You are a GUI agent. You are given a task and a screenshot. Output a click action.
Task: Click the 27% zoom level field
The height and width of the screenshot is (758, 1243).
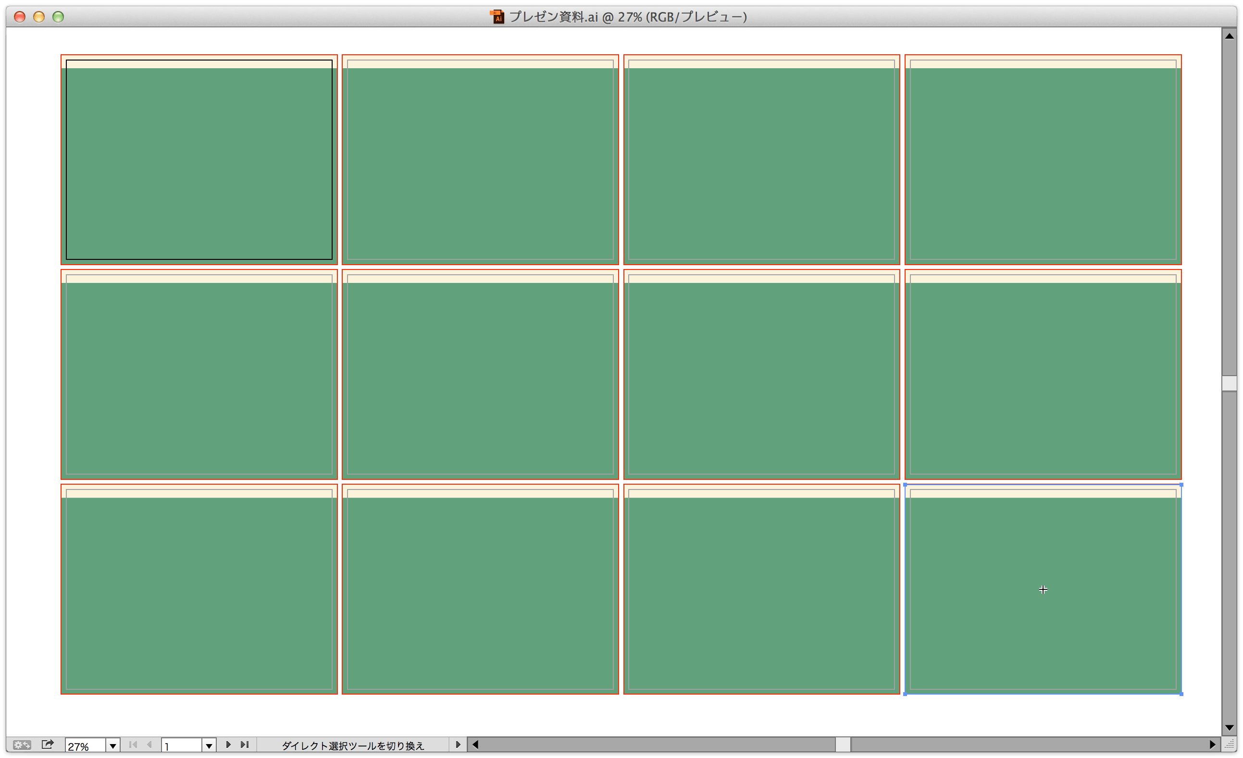85,746
